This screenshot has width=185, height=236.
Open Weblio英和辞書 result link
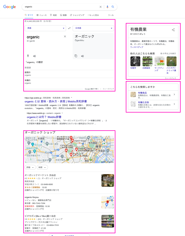(56, 102)
